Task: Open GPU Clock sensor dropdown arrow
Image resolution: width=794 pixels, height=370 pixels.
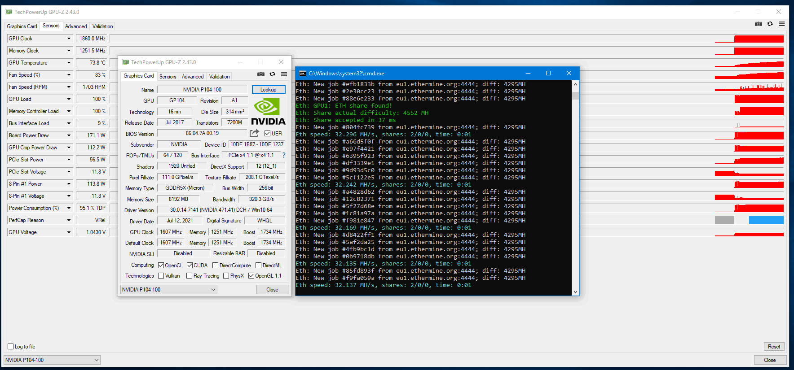Action: [69, 39]
